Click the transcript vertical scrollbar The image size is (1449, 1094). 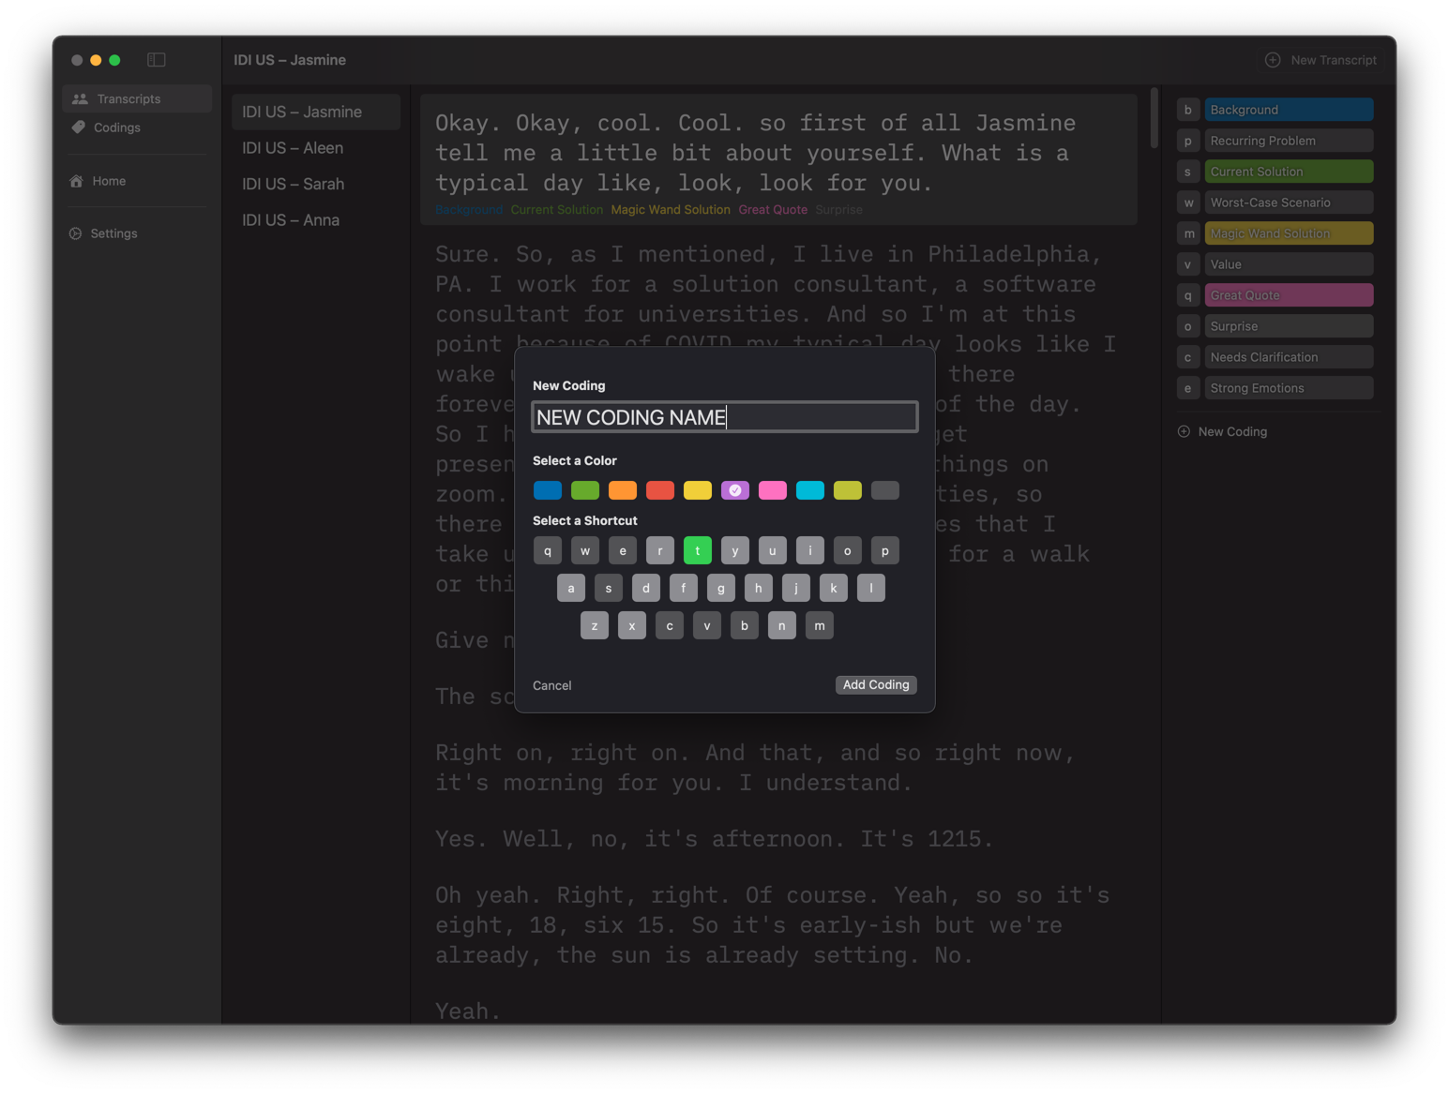coord(1155,118)
